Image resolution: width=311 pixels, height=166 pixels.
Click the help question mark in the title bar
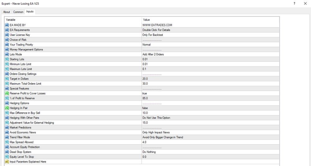[x=294, y=3]
